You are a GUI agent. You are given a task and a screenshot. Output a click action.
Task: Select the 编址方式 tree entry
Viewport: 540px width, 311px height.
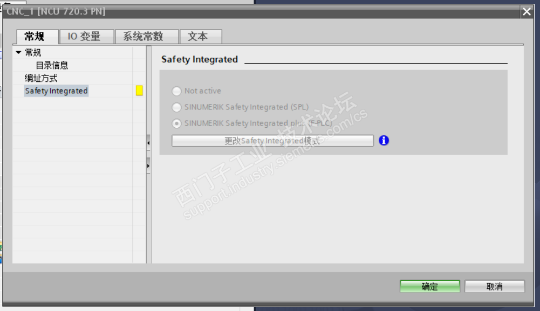point(41,78)
